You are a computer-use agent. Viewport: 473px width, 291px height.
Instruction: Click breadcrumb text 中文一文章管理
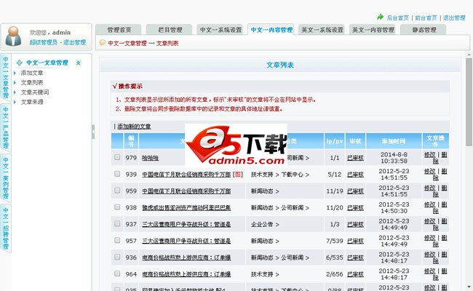(x=127, y=43)
